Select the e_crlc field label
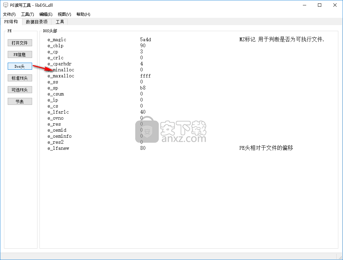Screen dimensions: 343x260 [56, 58]
